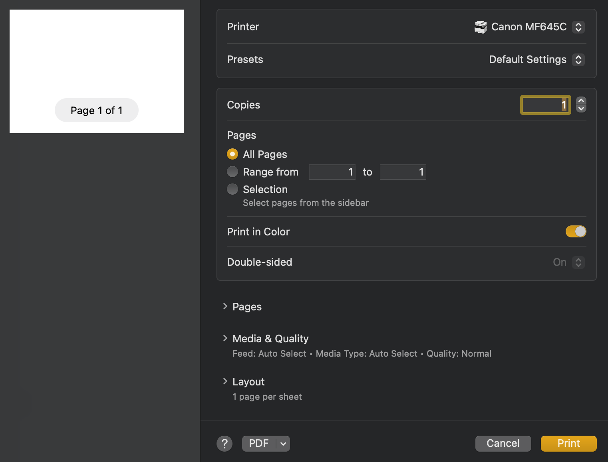
Task: Choose the Selection pages radio button
Action: pyautogui.click(x=232, y=189)
